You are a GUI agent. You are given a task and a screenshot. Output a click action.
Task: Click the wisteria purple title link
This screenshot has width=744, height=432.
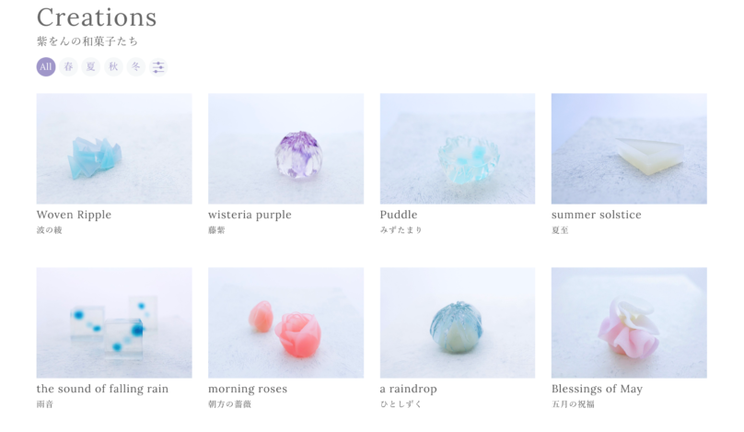[x=250, y=215]
